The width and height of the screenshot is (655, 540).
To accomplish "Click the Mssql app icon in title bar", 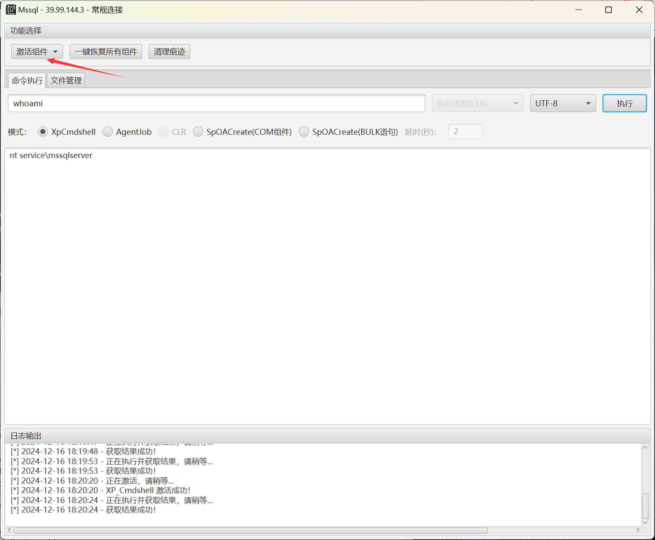I will (11, 10).
